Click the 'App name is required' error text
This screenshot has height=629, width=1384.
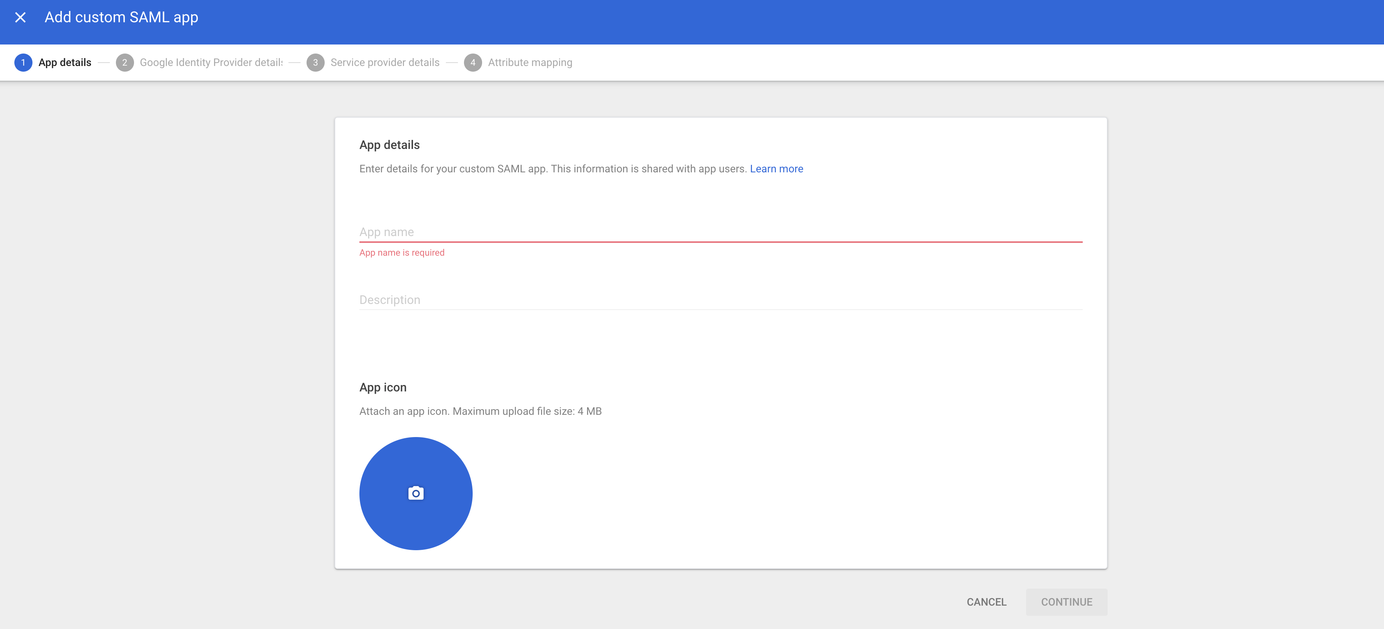(x=402, y=252)
